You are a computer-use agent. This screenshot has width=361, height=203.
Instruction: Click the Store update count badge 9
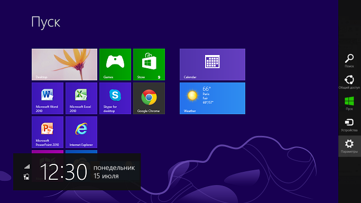(x=159, y=77)
